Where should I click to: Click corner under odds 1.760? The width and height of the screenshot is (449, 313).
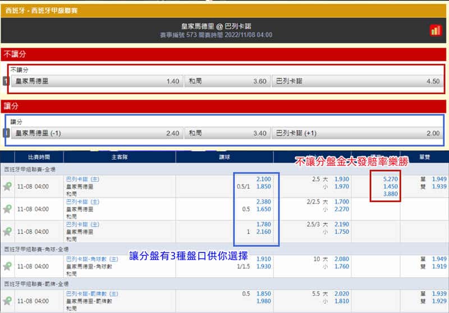(342, 266)
